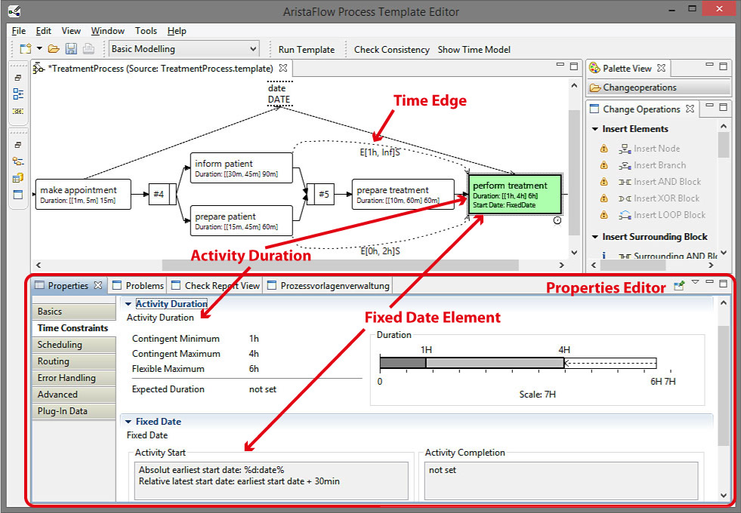Select the 'make appointment' activity node

coord(83,195)
